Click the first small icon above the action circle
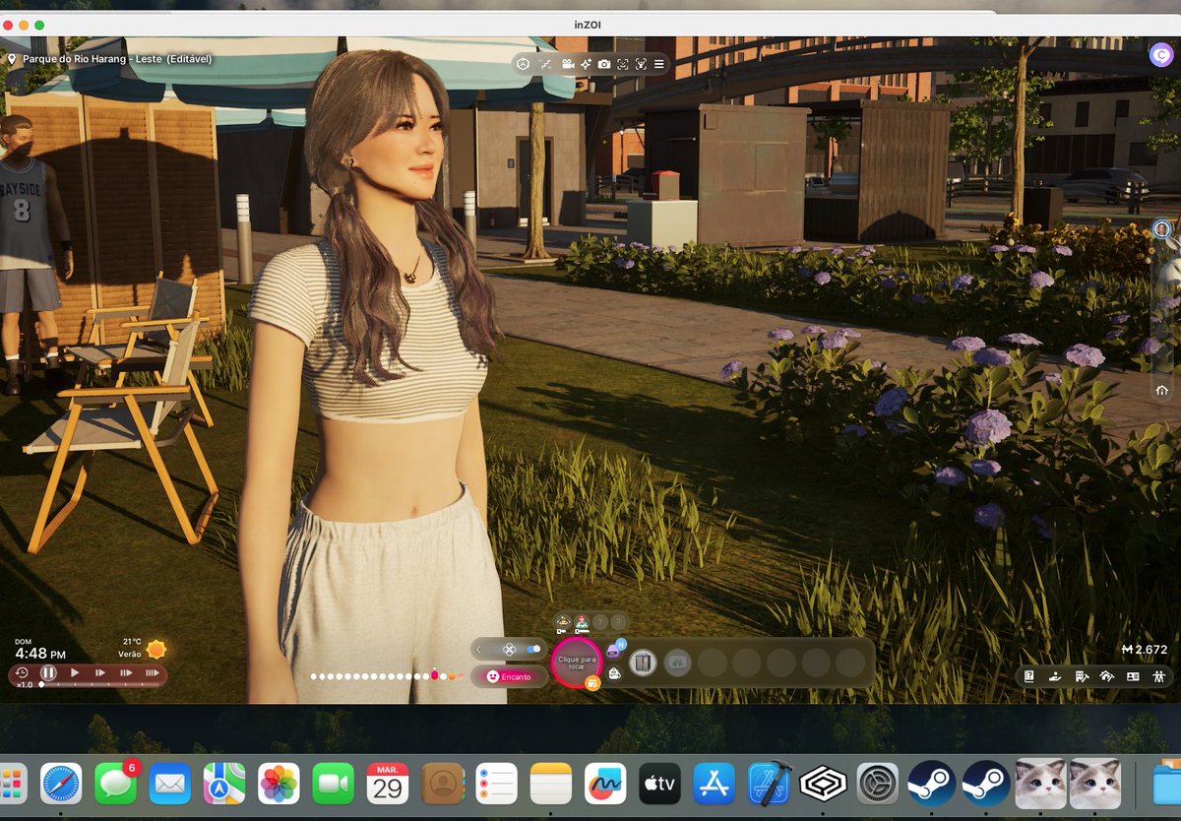 [563, 621]
